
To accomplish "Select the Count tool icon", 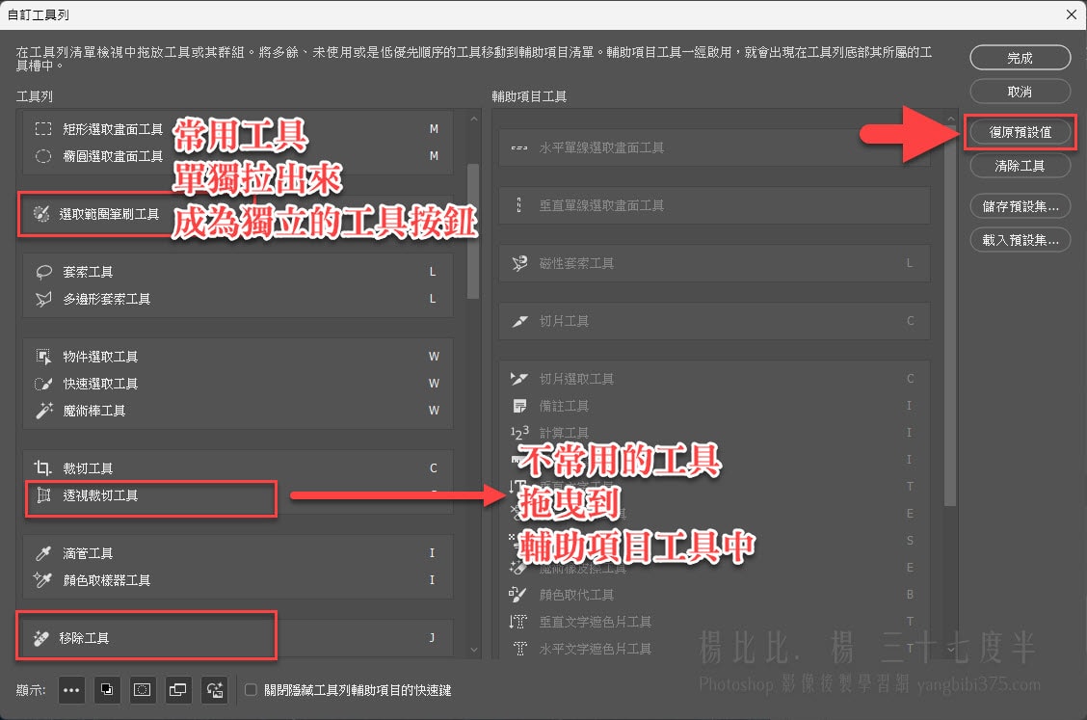I will click(x=518, y=431).
